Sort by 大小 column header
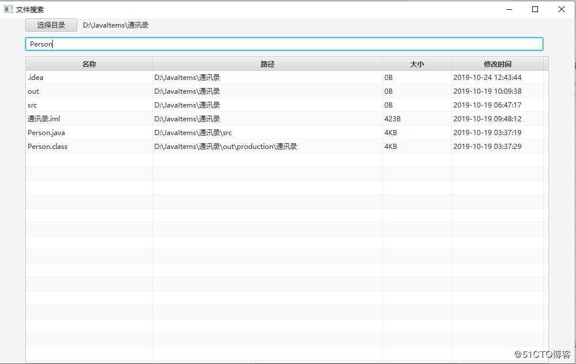Screen dimensions: 576x364 click(x=417, y=64)
